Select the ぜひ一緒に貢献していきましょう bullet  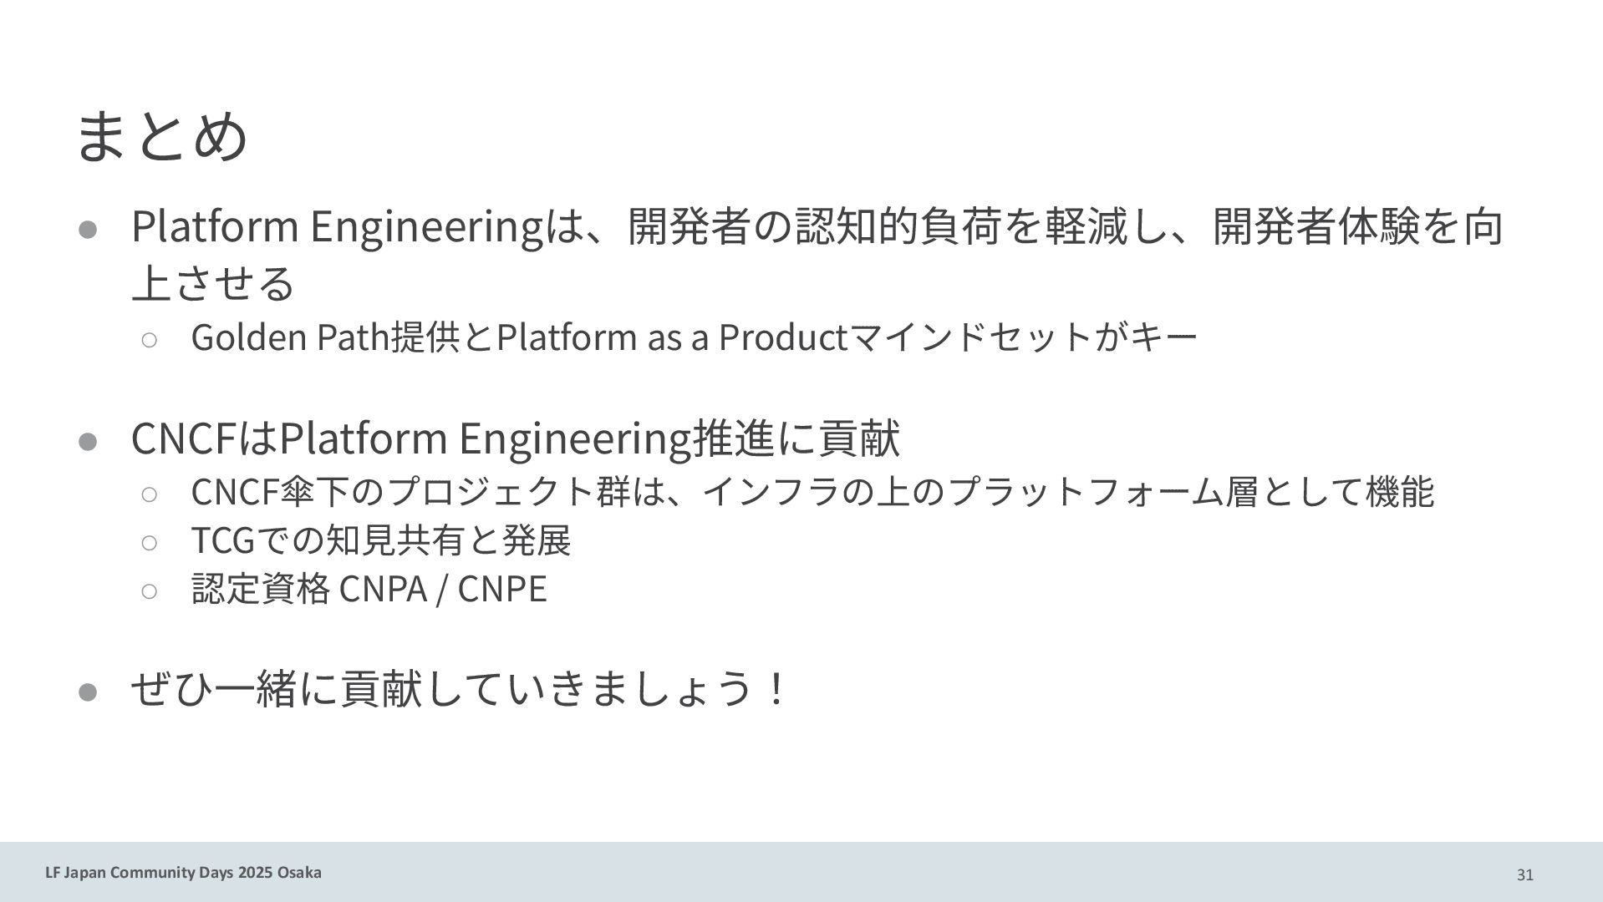(458, 690)
